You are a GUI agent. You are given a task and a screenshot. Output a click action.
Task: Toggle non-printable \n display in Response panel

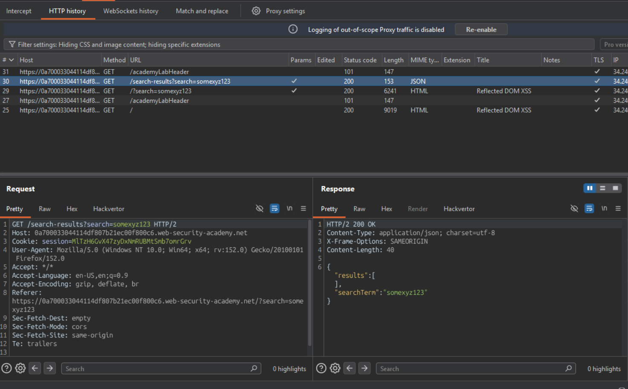[x=604, y=209]
